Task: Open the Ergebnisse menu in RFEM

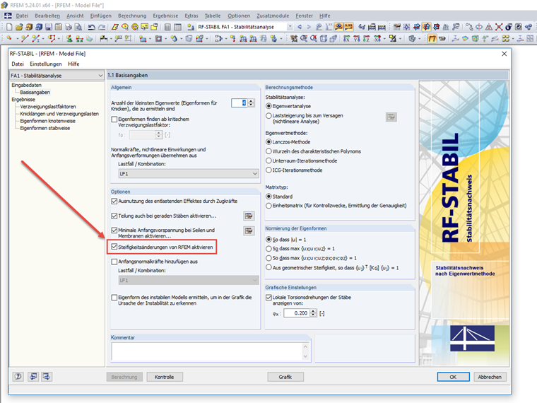Action: click(x=165, y=16)
